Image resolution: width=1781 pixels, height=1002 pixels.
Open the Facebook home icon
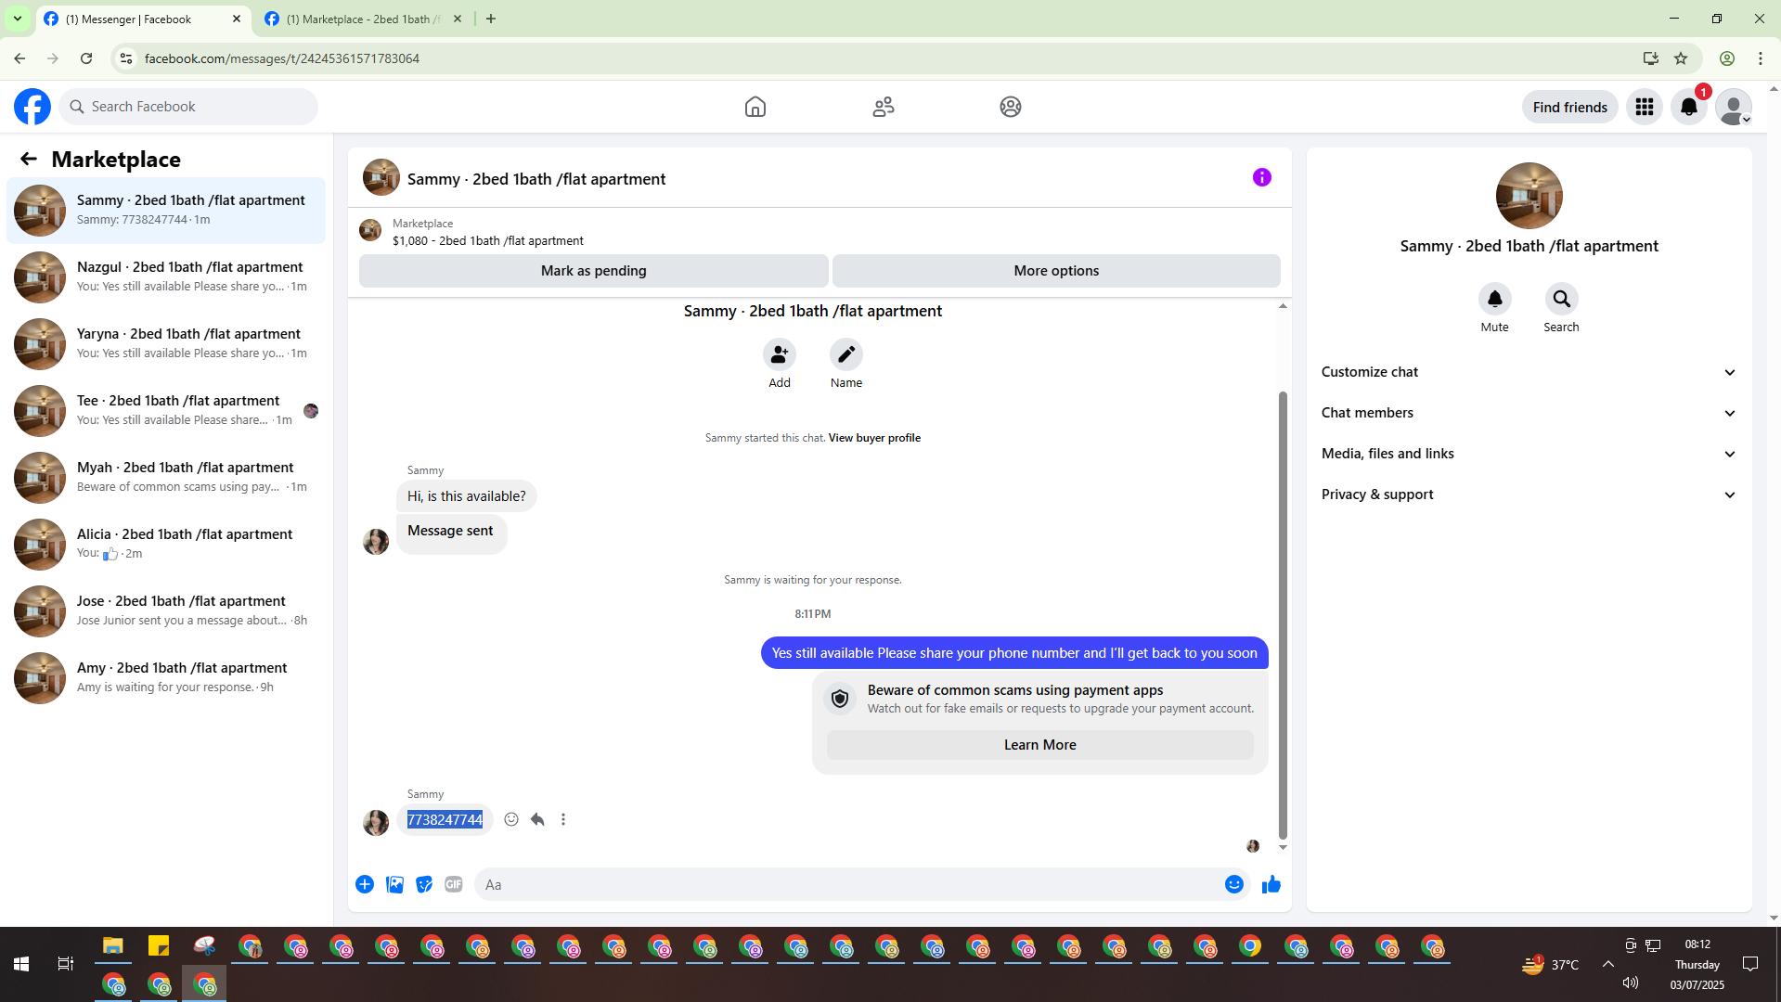coord(755,107)
